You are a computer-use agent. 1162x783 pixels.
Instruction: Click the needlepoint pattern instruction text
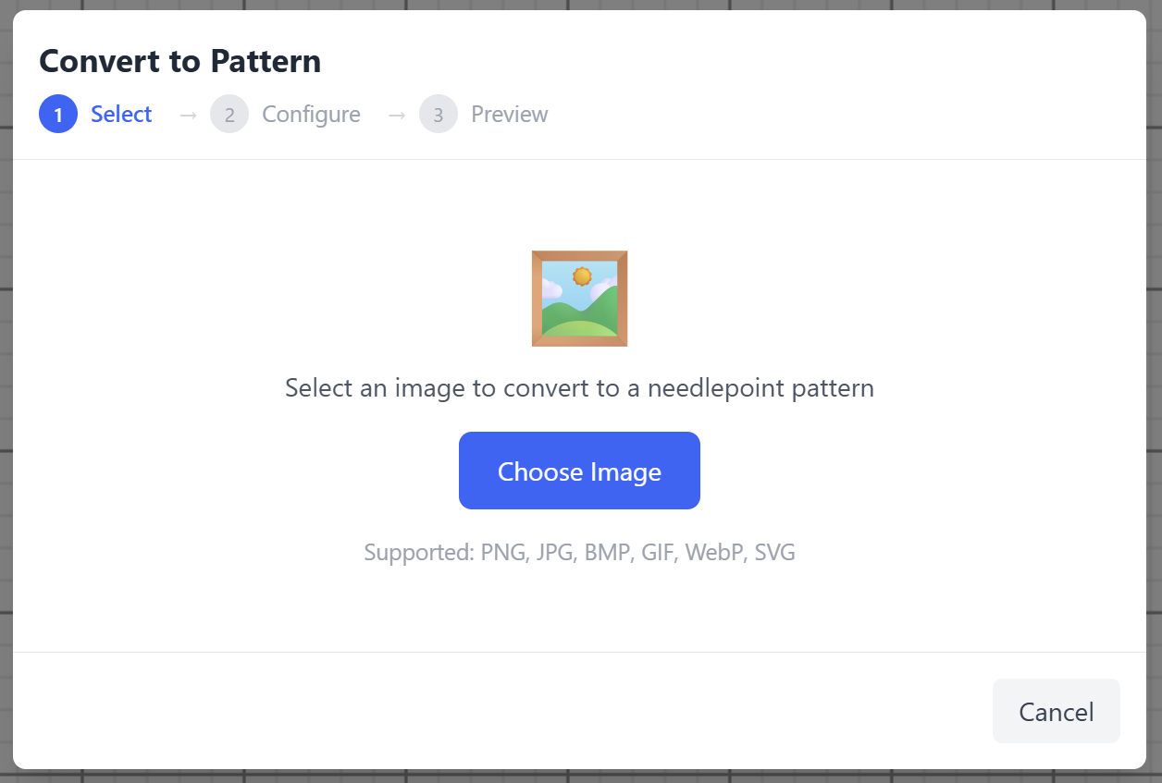tap(579, 387)
